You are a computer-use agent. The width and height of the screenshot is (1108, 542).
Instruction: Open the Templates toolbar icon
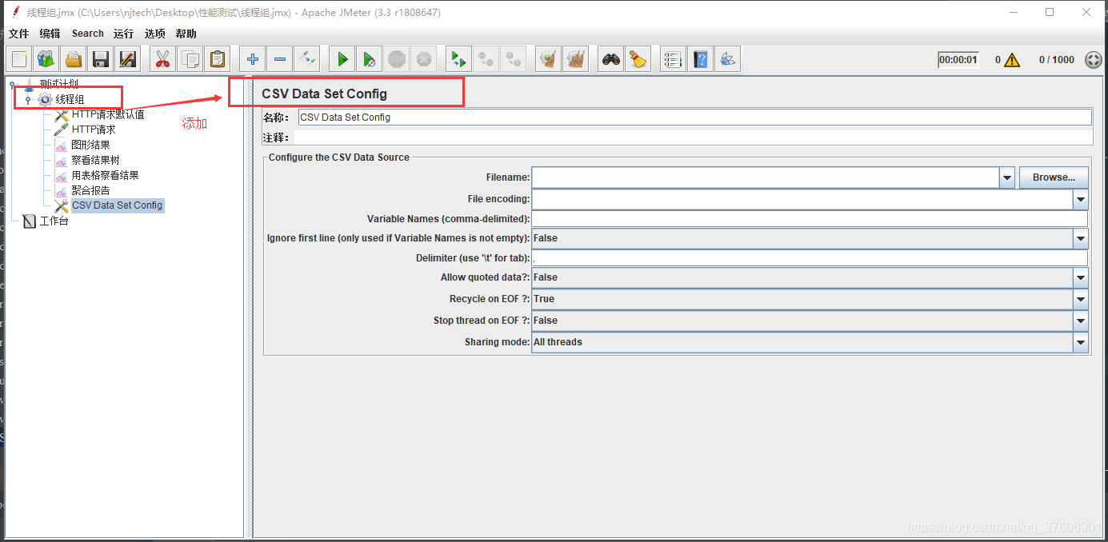[46, 59]
